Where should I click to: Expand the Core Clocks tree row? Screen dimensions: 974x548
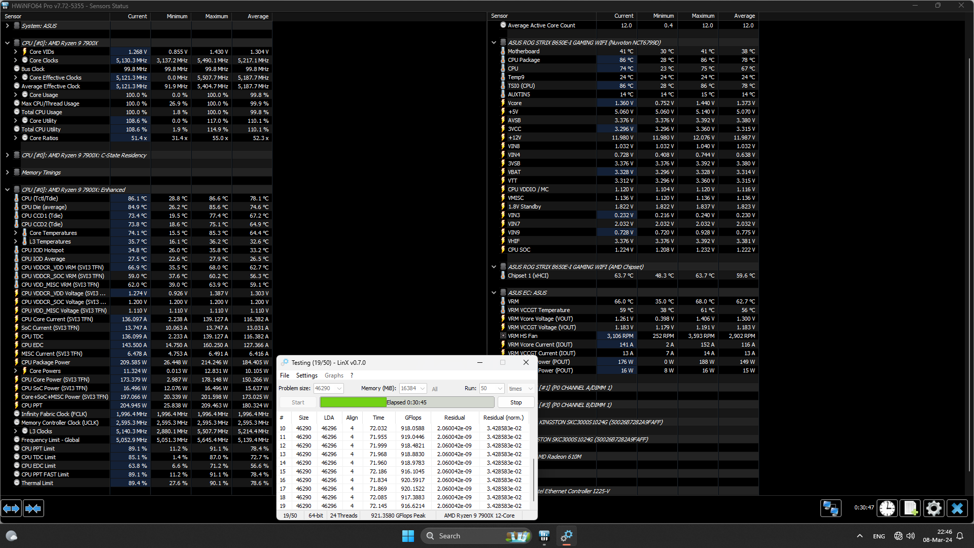(15, 60)
